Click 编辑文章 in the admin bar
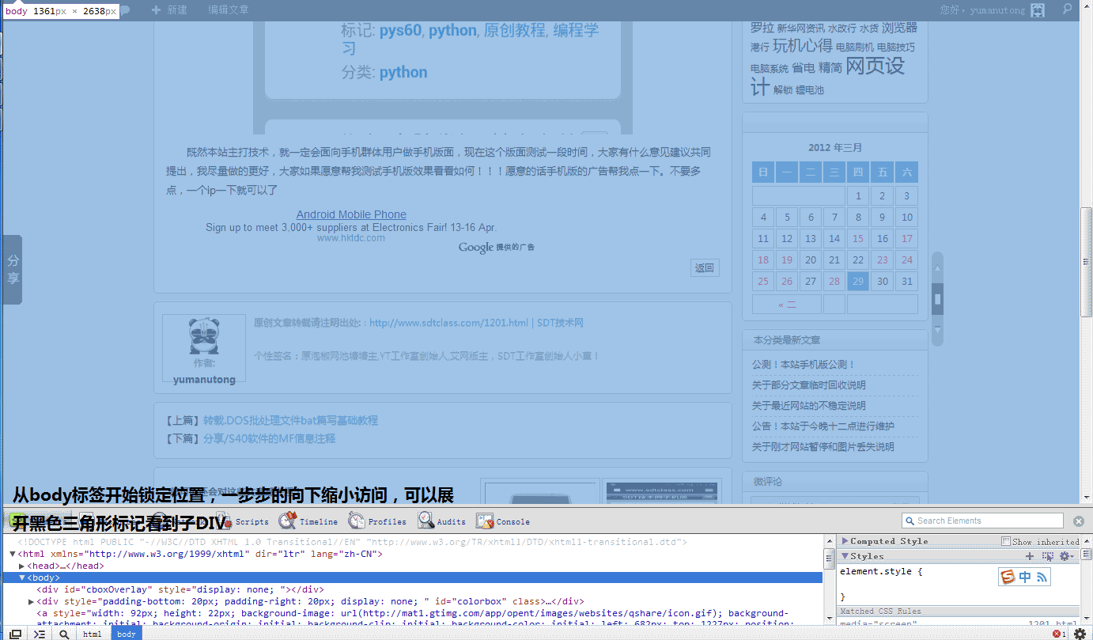Image resolution: width=1093 pixels, height=640 pixels. [x=229, y=9]
